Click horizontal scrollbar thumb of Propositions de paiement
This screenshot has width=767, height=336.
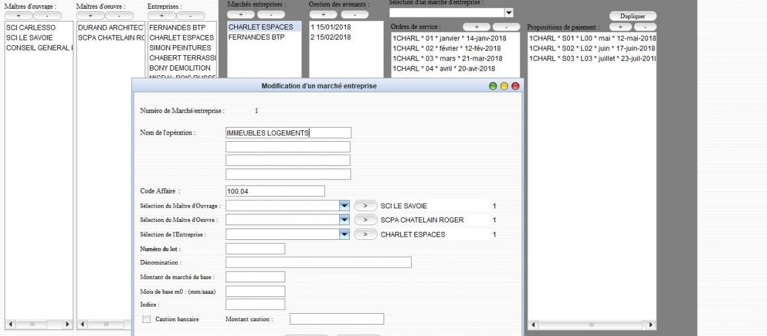click(x=591, y=325)
